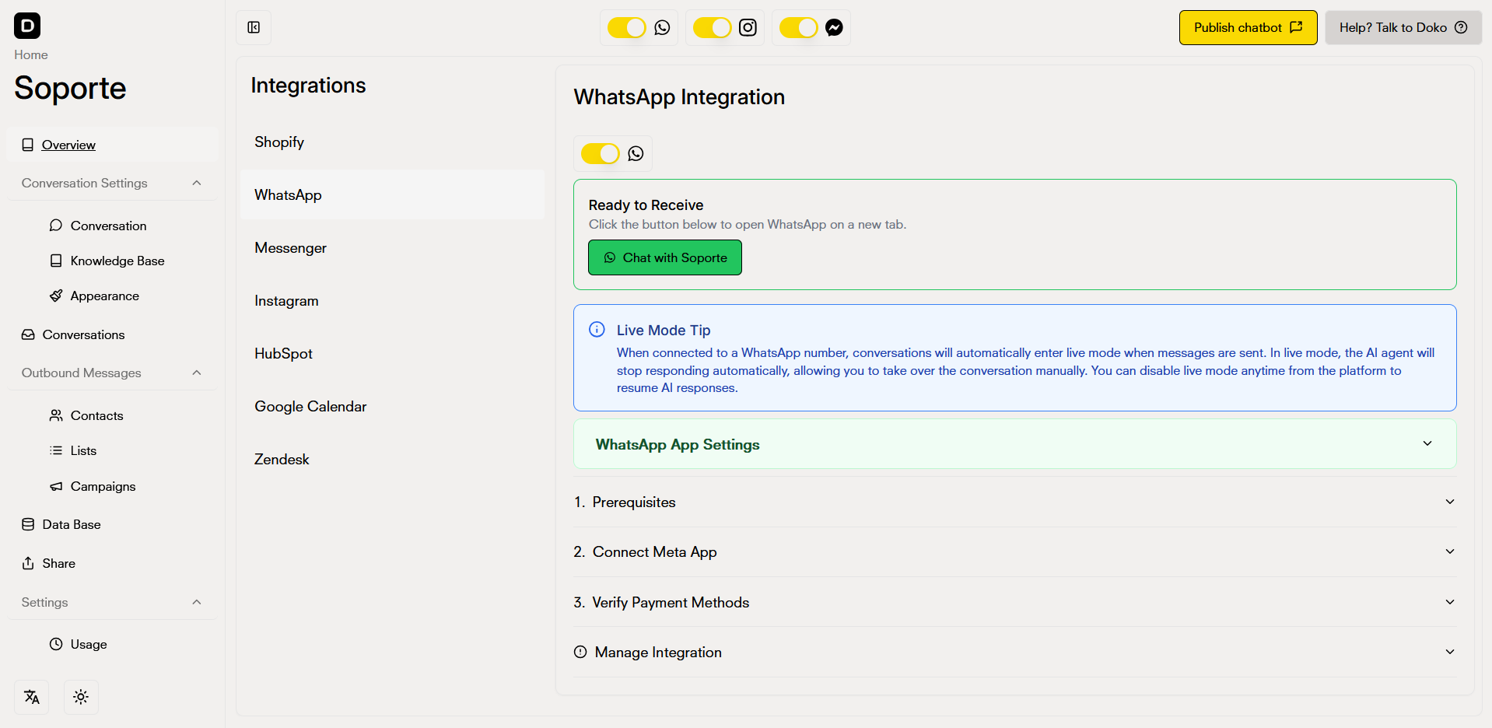
Task: Switch theme with the sun icon
Action: click(x=81, y=697)
